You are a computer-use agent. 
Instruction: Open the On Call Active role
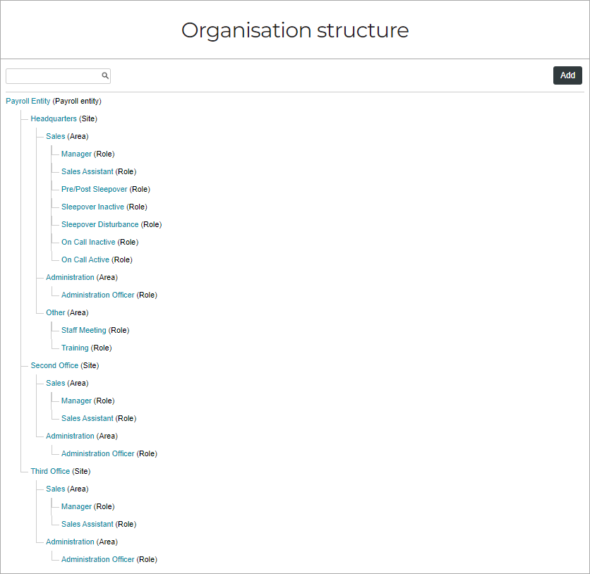[85, 259]
